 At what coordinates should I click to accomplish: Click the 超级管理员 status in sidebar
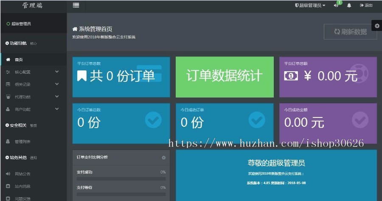pos(19,24)
